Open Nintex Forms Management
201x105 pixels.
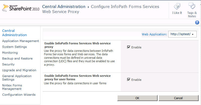(x=12, y=87)
